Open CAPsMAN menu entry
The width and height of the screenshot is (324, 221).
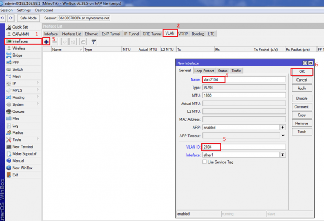point(23,34)
